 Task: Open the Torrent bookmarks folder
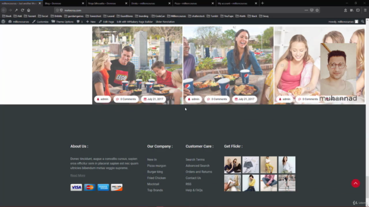pyautogui.click(x=30, y=16)
